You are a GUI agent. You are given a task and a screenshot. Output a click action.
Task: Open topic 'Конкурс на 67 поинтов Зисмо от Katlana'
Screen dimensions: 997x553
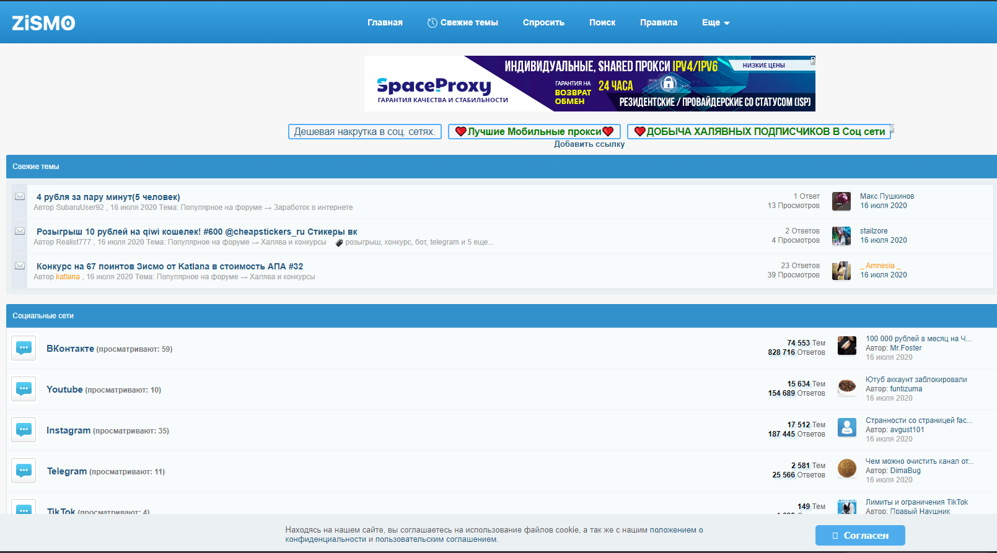(170, 266)
